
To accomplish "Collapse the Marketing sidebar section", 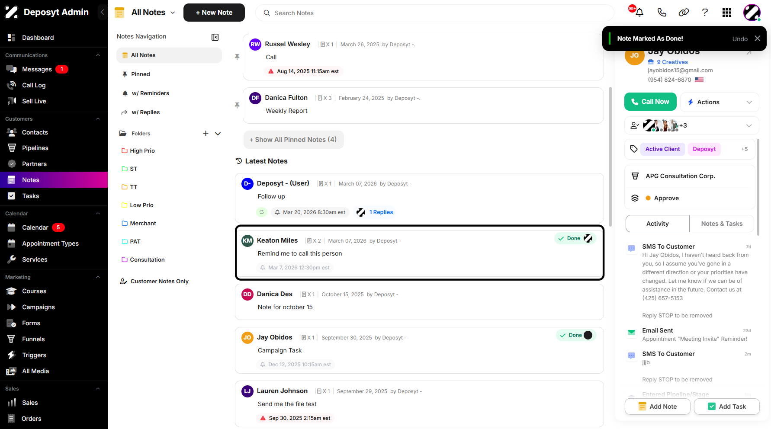I will (98, 277).
